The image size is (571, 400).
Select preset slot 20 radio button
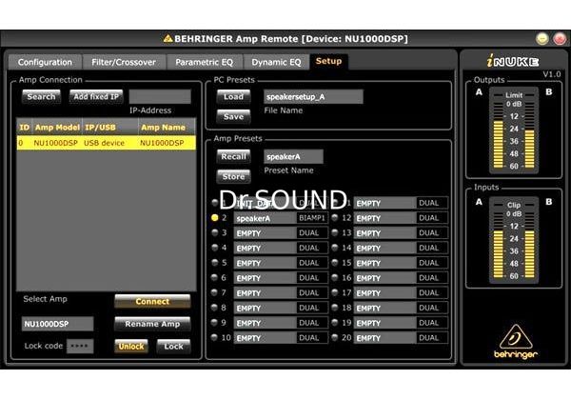335,338
